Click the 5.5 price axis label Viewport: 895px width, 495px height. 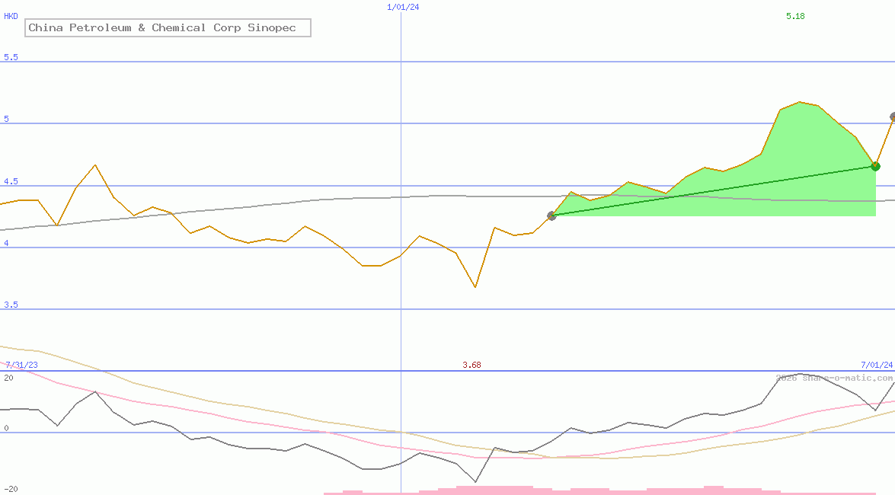[x=11, y=57]
